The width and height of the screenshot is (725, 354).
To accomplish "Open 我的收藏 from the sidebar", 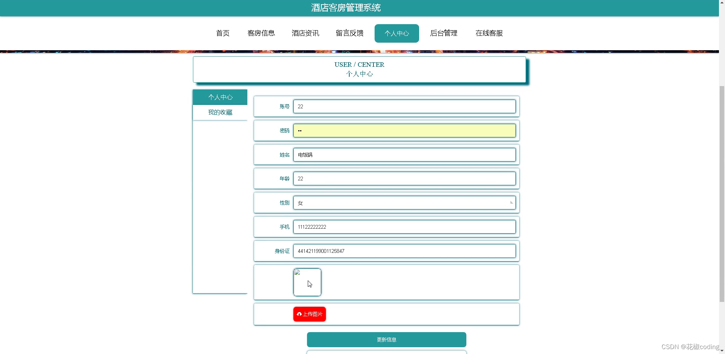I will pos(220,112).
